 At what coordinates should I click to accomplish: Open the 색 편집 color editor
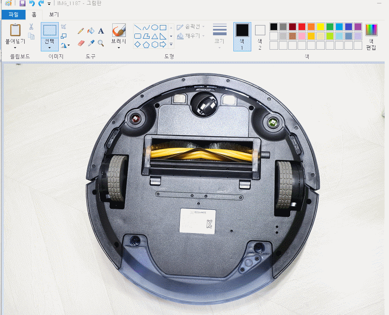[x=371, y=37]
